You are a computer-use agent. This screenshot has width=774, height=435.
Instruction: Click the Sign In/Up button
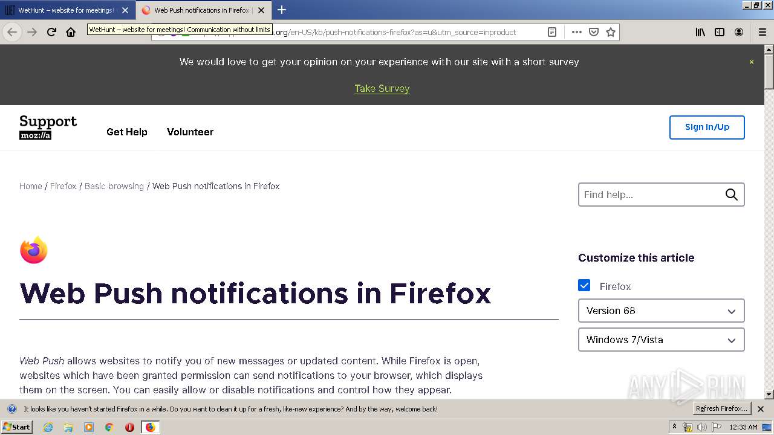[x=707, y=127]
